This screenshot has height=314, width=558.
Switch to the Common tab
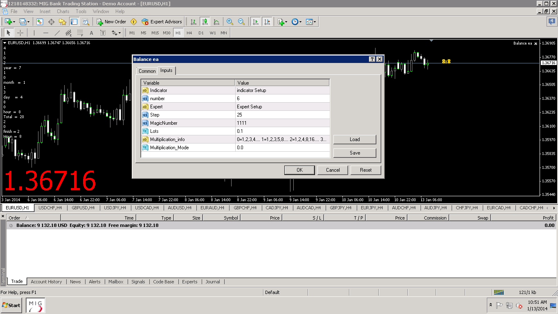147,71
